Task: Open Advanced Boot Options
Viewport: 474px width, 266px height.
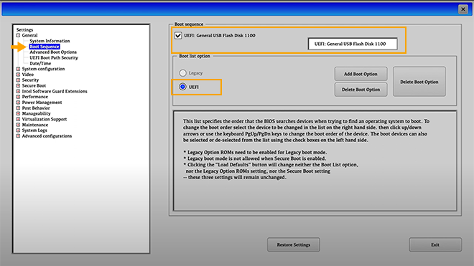Action: click(53, 52)
